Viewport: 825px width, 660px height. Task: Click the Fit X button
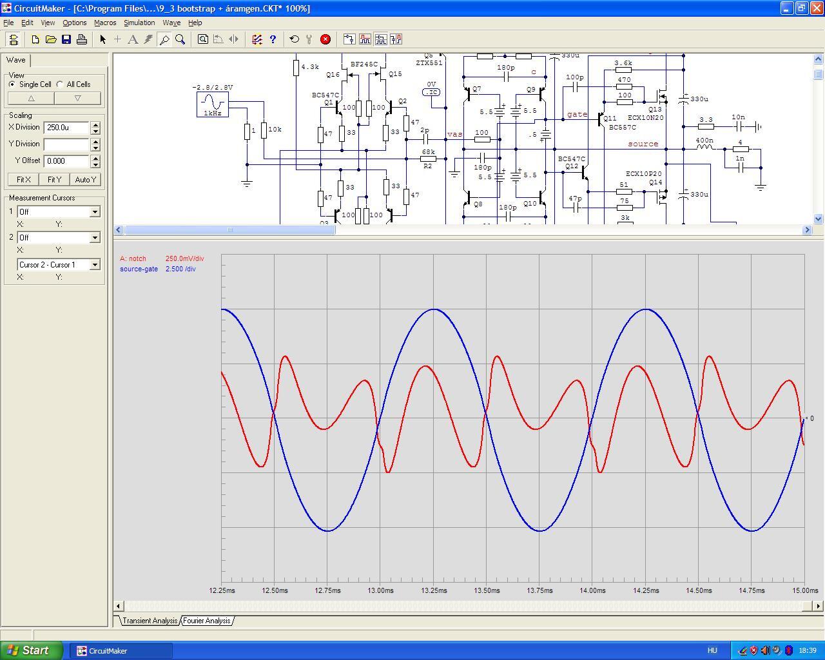click(24, 180)
